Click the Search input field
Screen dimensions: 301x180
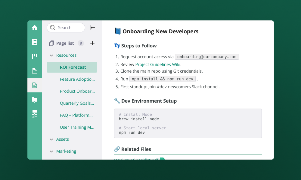point(66,28)
